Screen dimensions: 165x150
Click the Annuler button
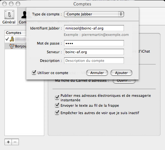tap(97, 73)
